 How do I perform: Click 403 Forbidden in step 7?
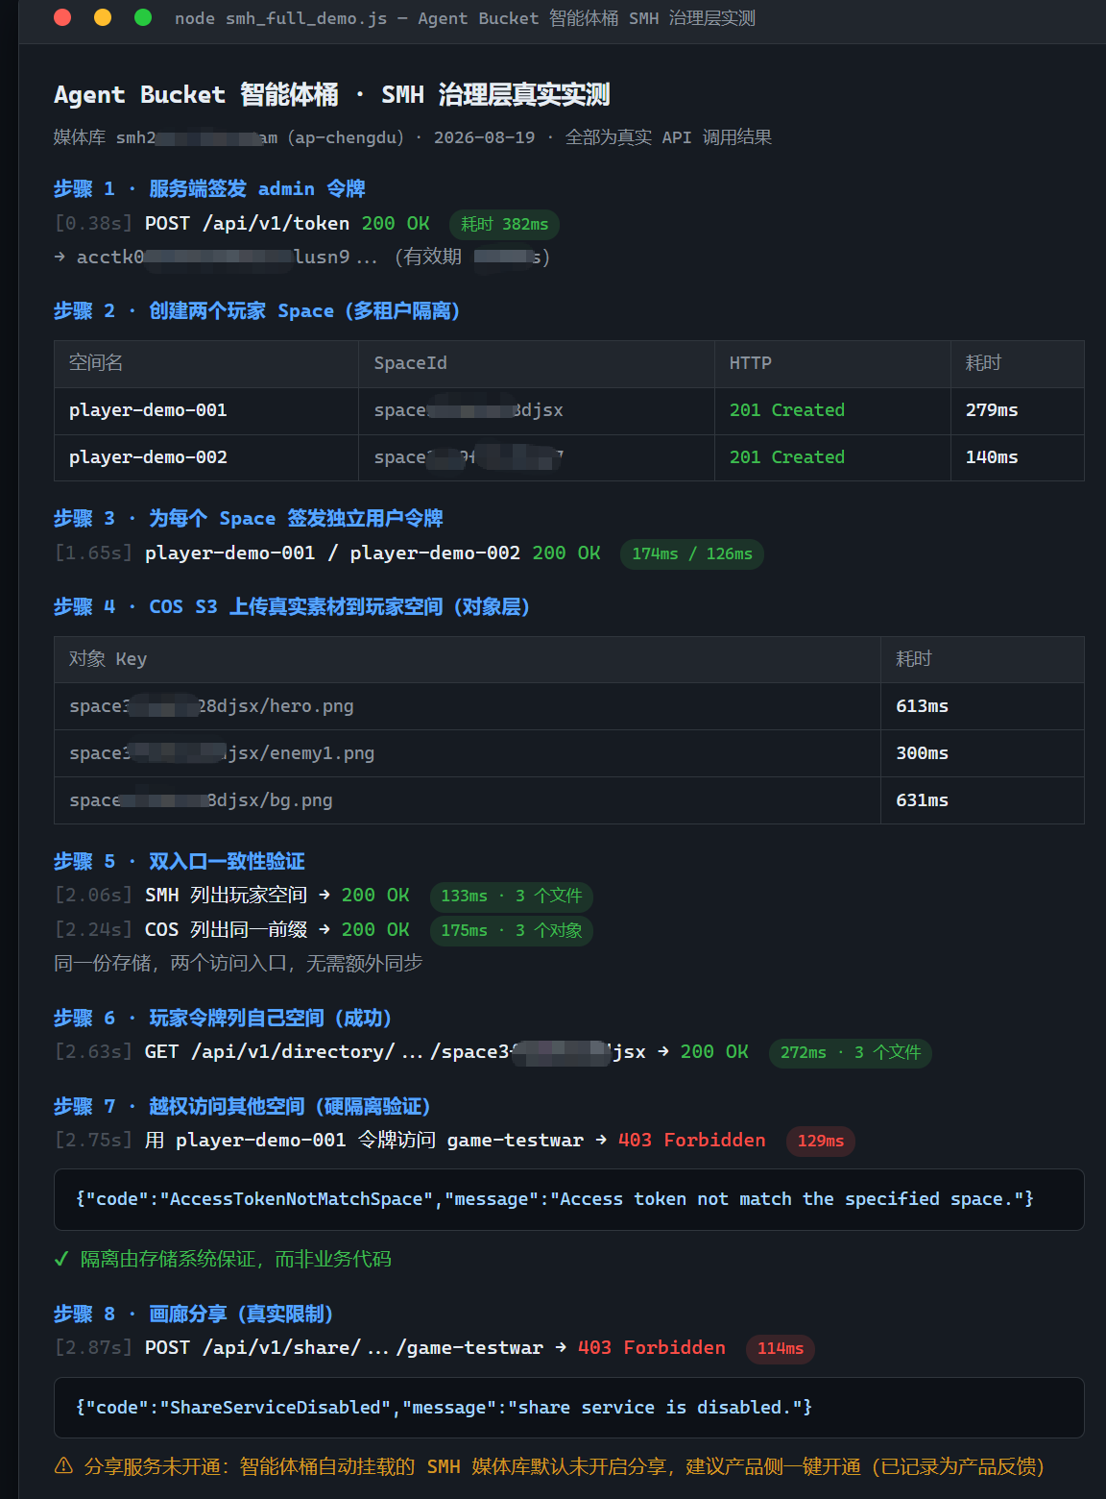pyautogui.click(x=692, y=1141)
